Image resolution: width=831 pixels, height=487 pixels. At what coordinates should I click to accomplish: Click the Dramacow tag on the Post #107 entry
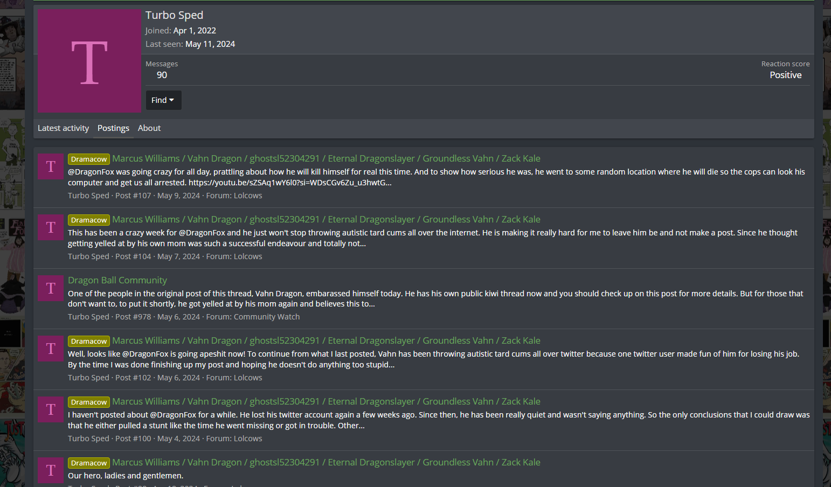(89, 159)
